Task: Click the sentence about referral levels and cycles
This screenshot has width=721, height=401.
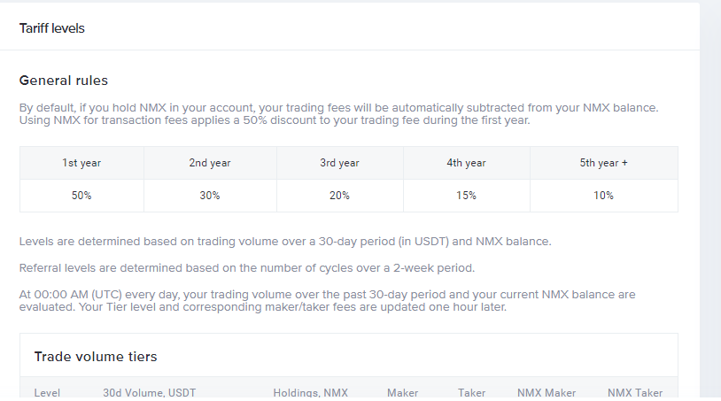Action: 247,268
